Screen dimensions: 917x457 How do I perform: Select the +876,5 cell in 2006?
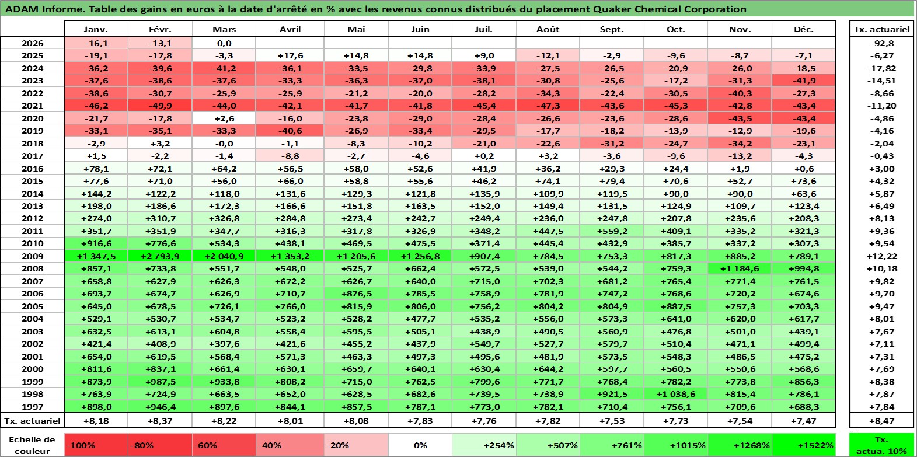[x=355, y=294]
